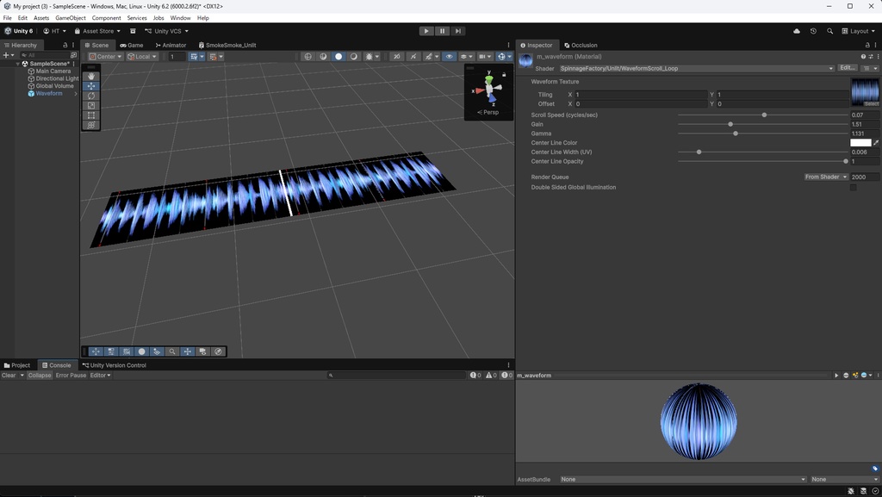The width and height of the screenshot is (882, 497).
Task: Select the Scale tool in the Scene overlay
Action: (90, 106)
